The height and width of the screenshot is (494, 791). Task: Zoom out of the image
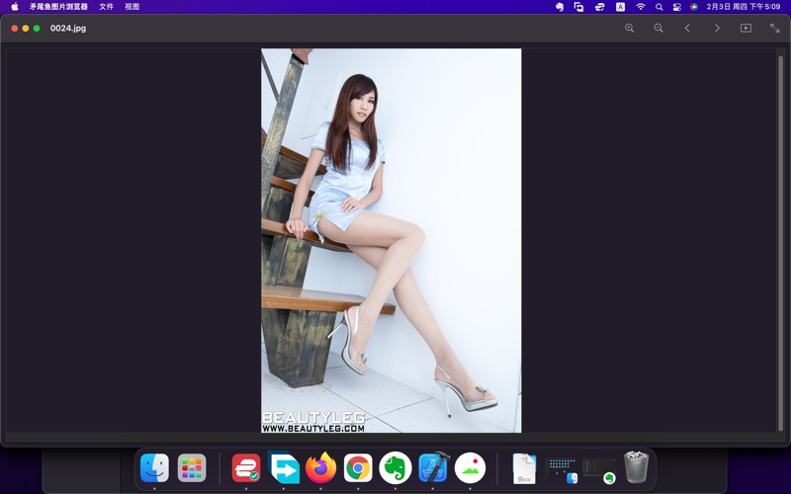[659, 28]
